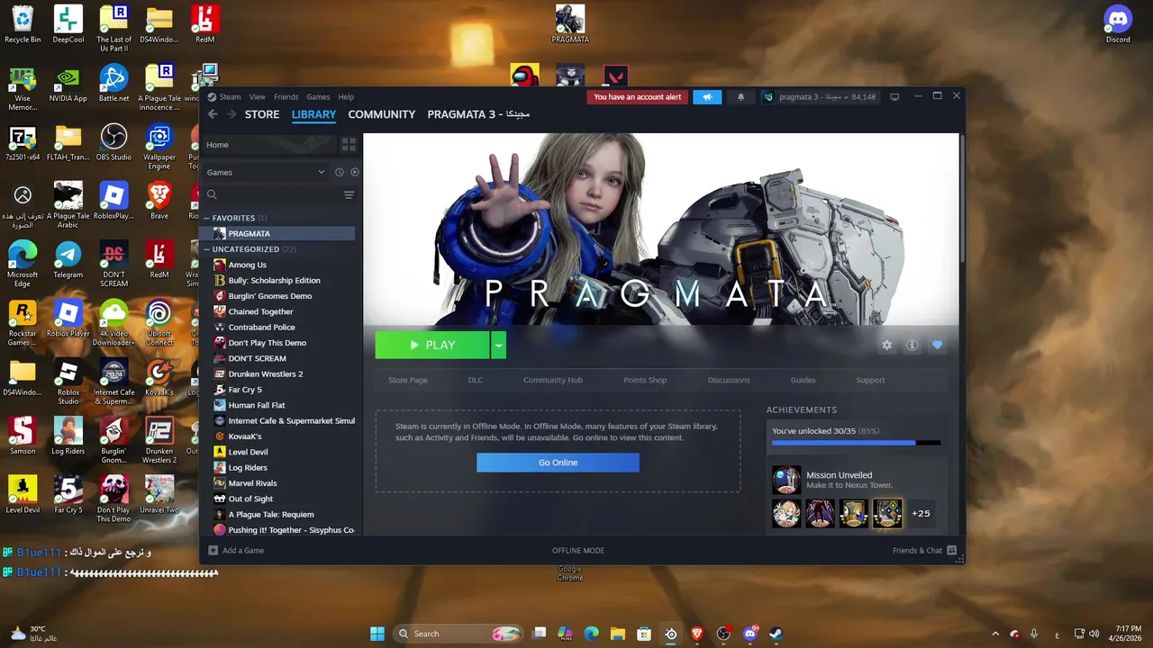Collapse the FAVORITES category
Image resolution: width=1153 pixels, height=648 pixels.
pyautogui.click(x=206, y=218)
